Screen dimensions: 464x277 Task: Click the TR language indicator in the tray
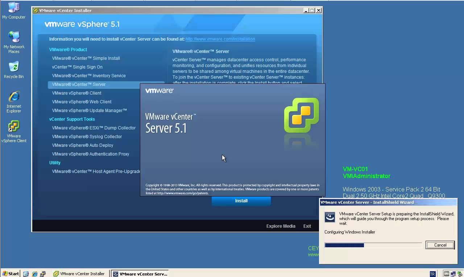(432, 274)
